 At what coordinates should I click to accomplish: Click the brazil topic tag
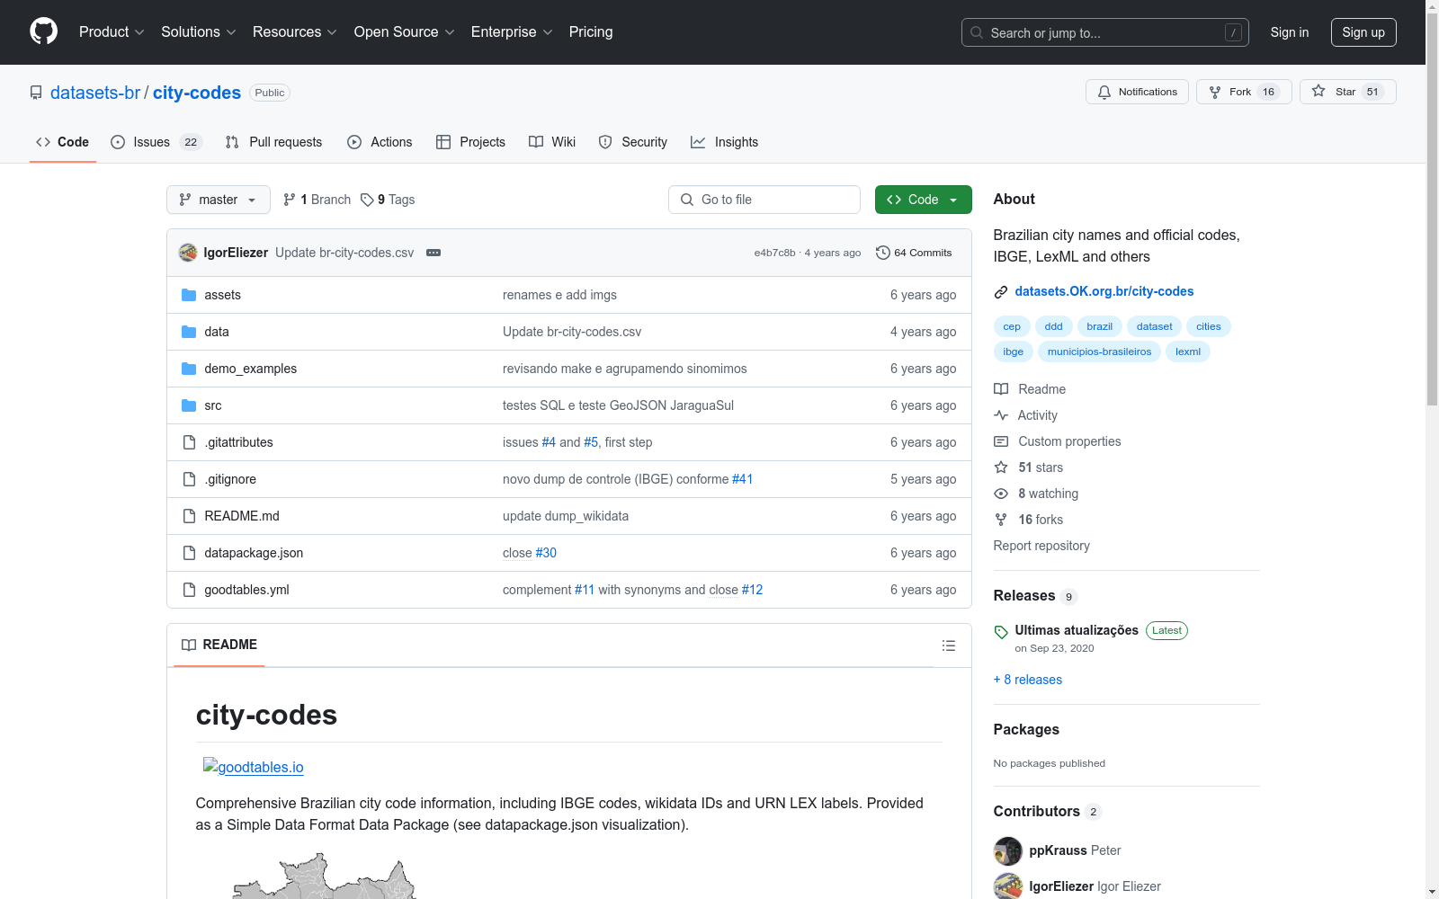[1099, 326]
